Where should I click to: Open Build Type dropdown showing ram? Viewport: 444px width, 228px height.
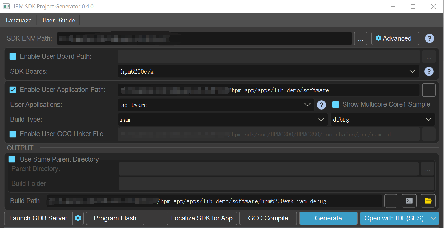pyautogui.click(x=222, y=120)
